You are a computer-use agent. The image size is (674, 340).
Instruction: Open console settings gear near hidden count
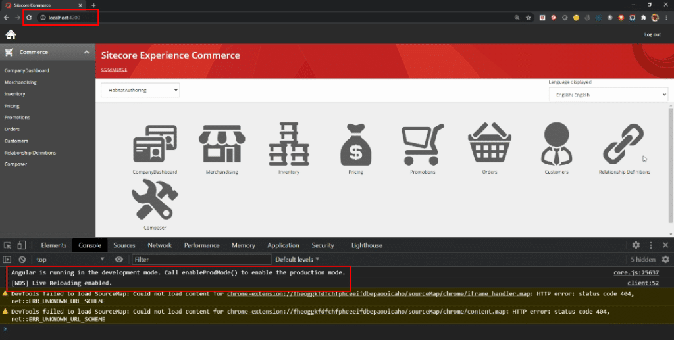click(x=665, y=259)
